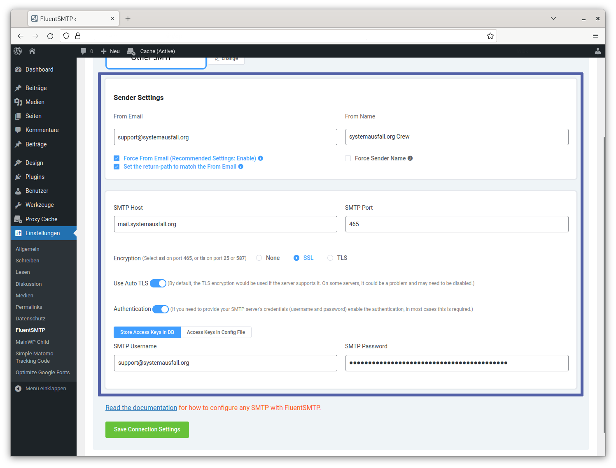The height and width of the screenshot is (468, 616).
Task: Open browser tab list dropdown
Action: [553, 19]
